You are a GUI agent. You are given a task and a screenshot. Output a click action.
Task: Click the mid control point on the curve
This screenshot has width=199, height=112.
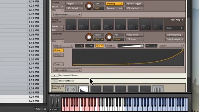pos(128,64)
